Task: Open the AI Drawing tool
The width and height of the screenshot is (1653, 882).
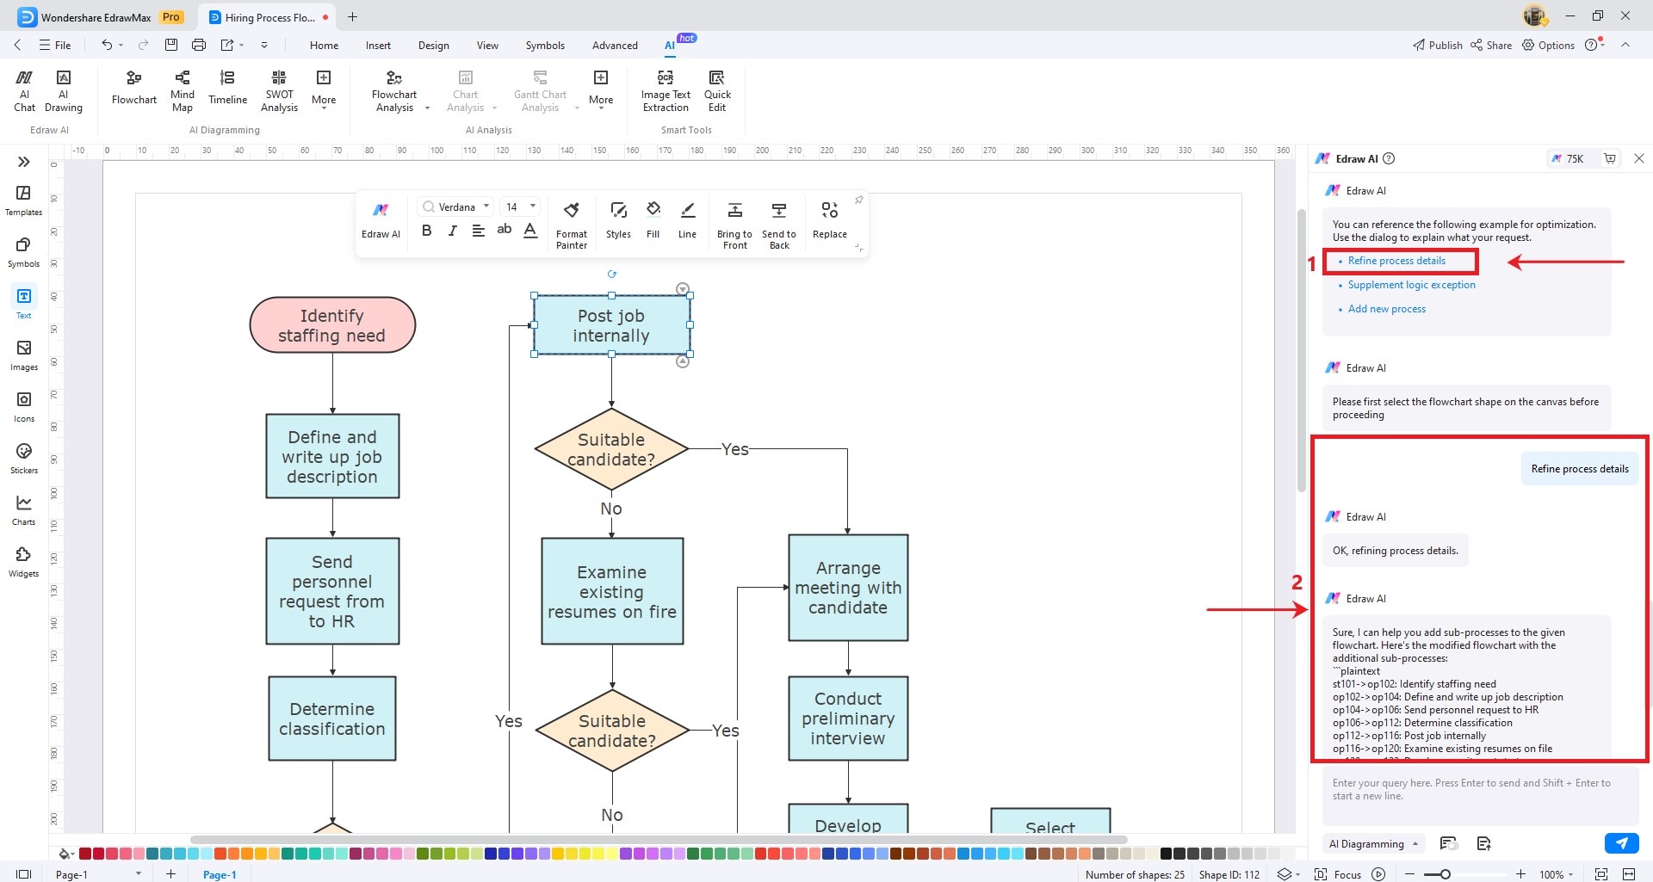Action: point(64,90)
